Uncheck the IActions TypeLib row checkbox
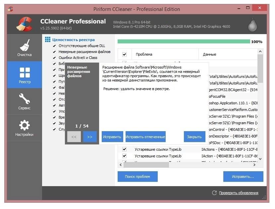 (x=124, y=149)
